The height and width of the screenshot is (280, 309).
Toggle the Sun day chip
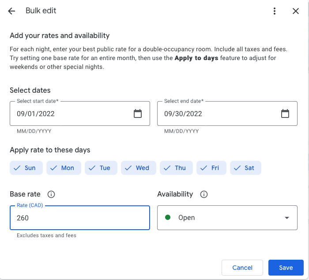click(x=26, y=168)
